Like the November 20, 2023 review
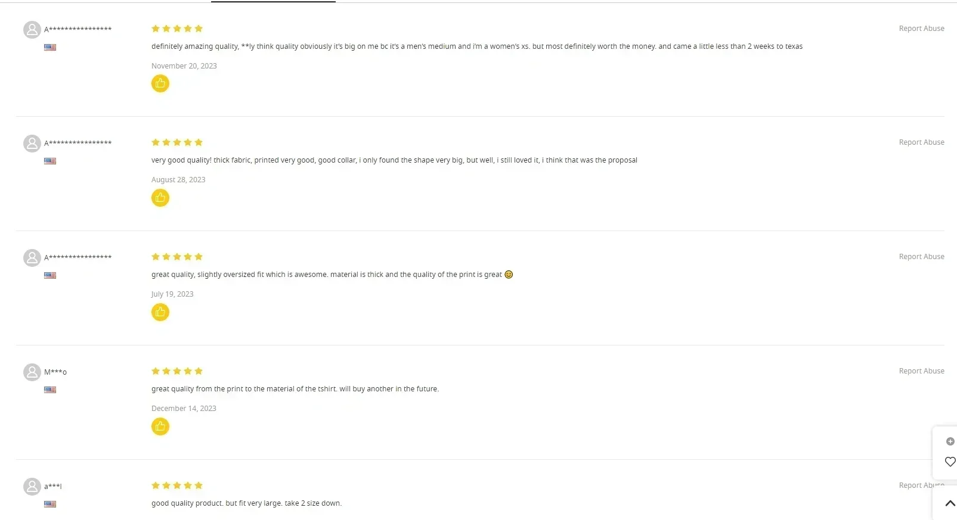The height and width of the screenshot is (520, 957). coord(160,83)
